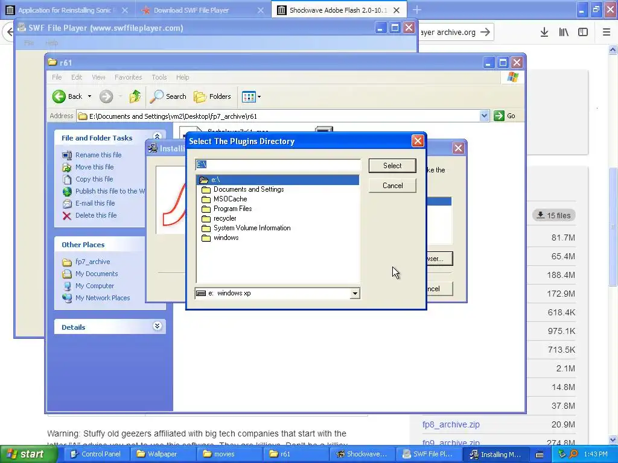Open the Help menu in r61 window

(x=182, y=77)
